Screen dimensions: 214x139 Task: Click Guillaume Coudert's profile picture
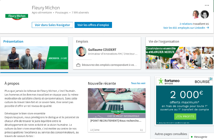pyautogui.click(x=81, y=52)
